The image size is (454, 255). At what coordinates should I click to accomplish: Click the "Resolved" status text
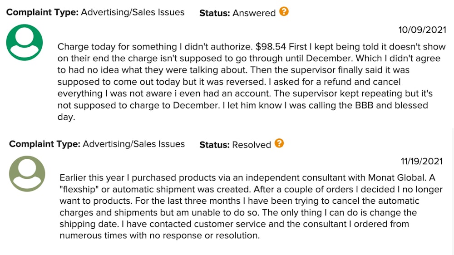252,145
